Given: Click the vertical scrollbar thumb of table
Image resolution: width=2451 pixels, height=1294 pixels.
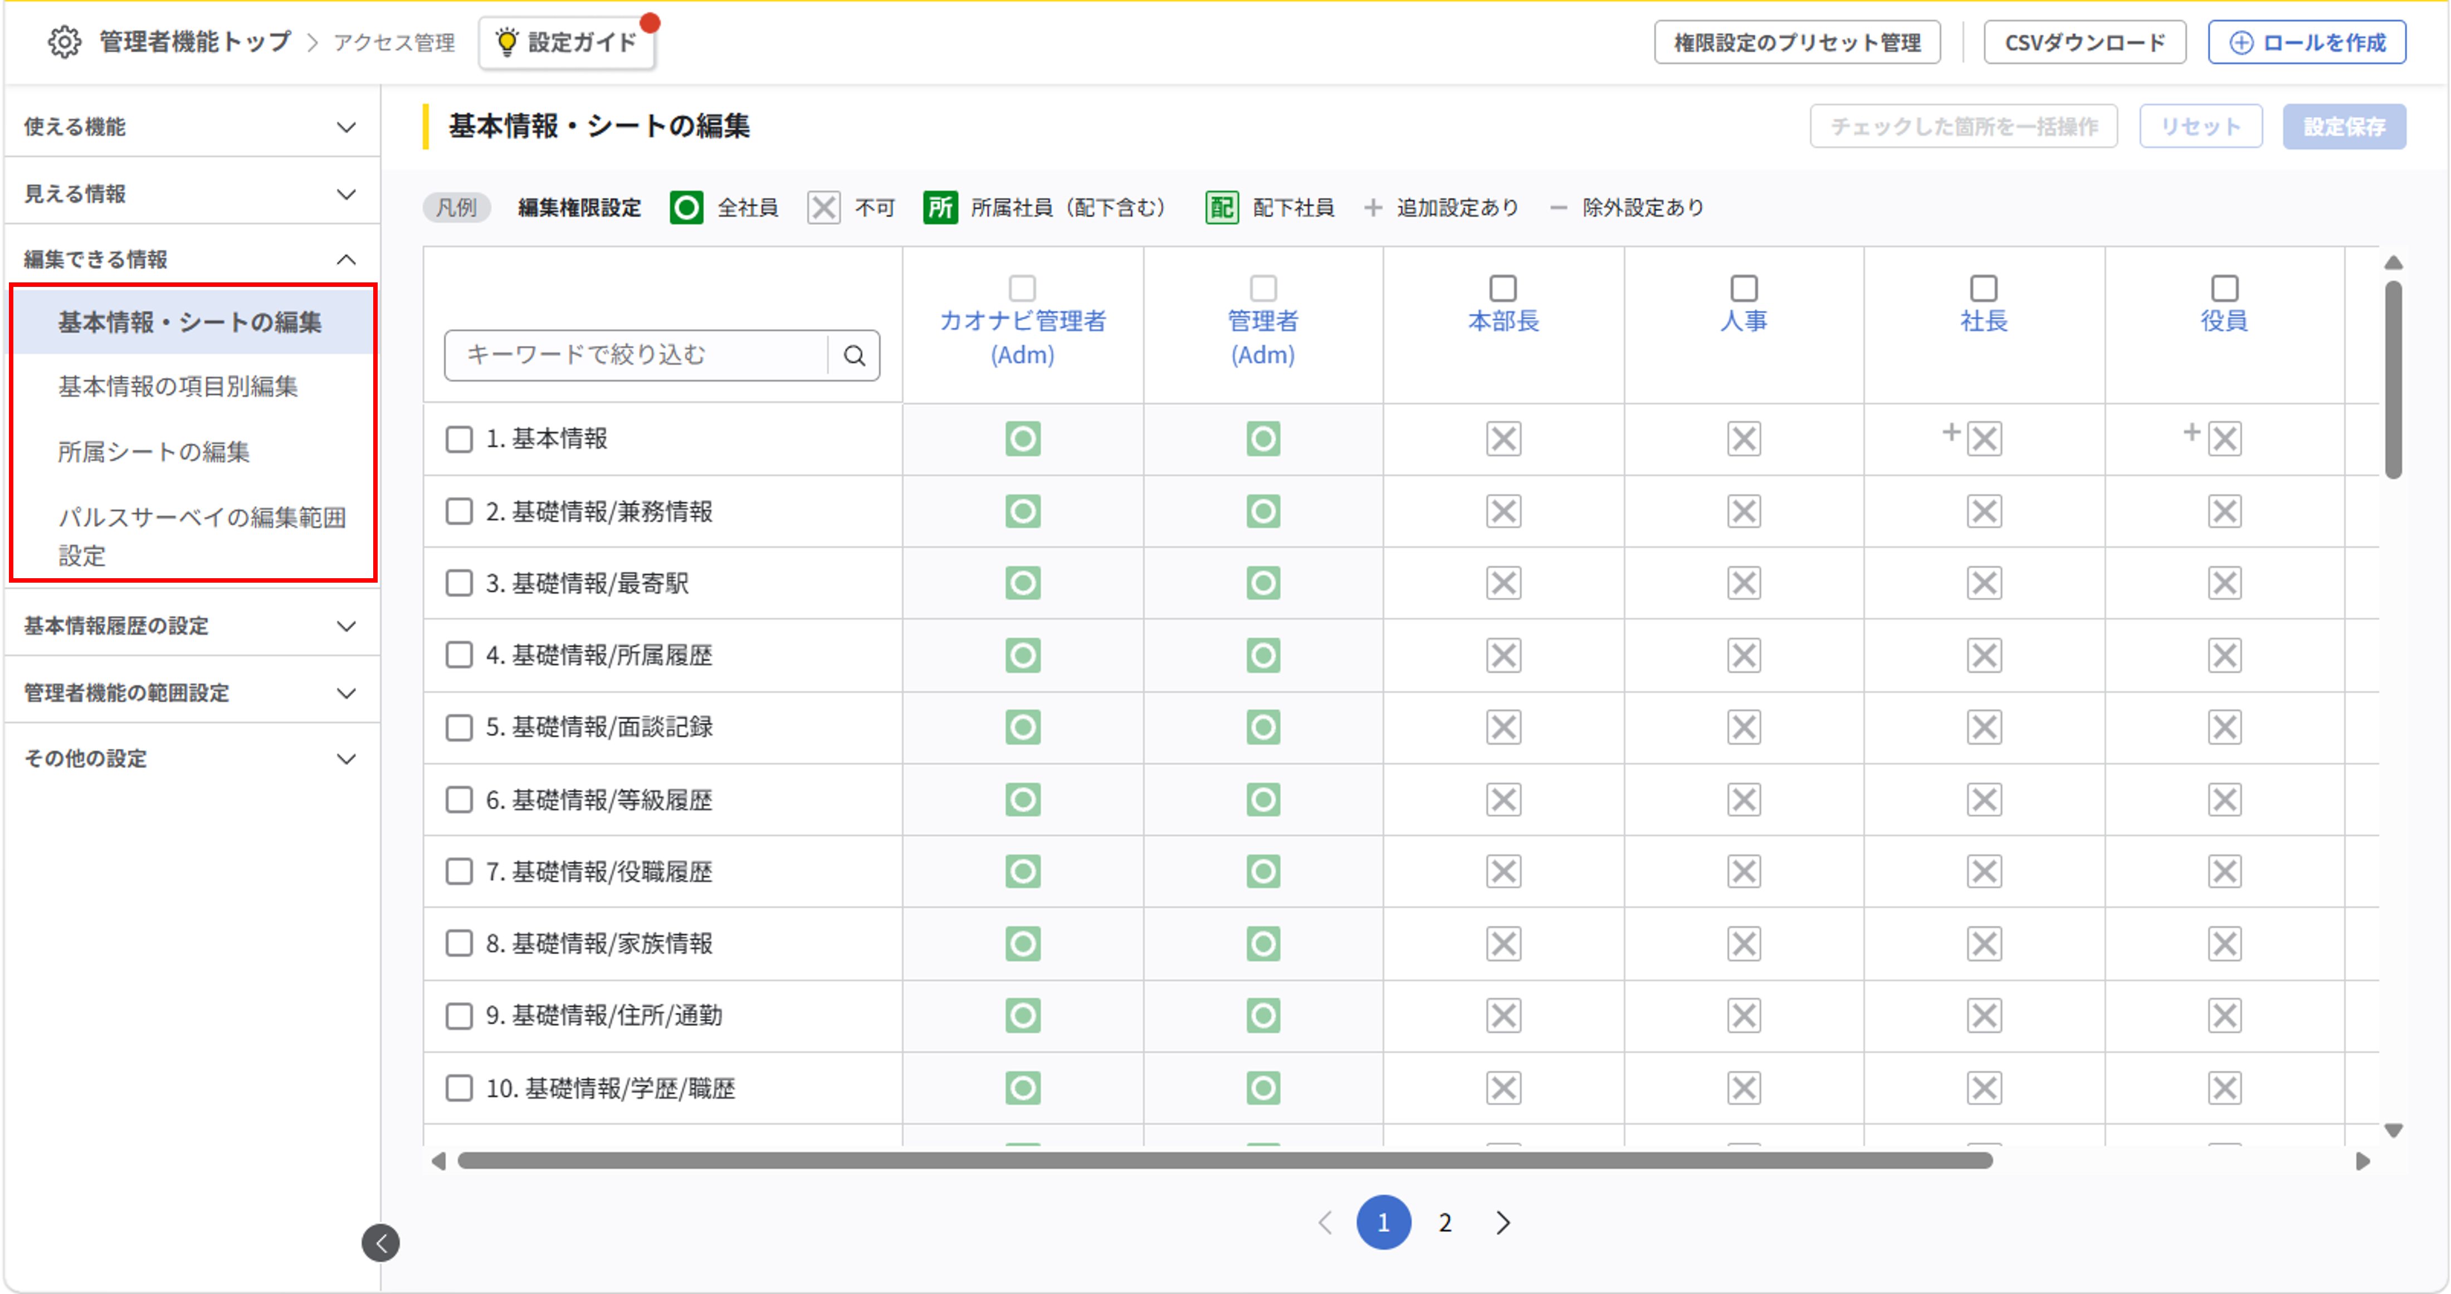Looking at the screenshot, I should coord(2394,380).
